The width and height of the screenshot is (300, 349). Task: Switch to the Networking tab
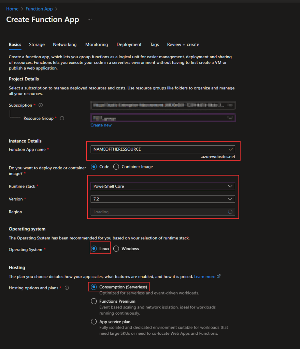coord(65,44)
